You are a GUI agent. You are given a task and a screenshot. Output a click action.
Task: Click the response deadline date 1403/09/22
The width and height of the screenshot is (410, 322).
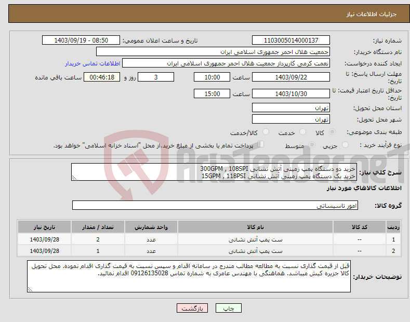pyautogui.click(x=291, y=77)
